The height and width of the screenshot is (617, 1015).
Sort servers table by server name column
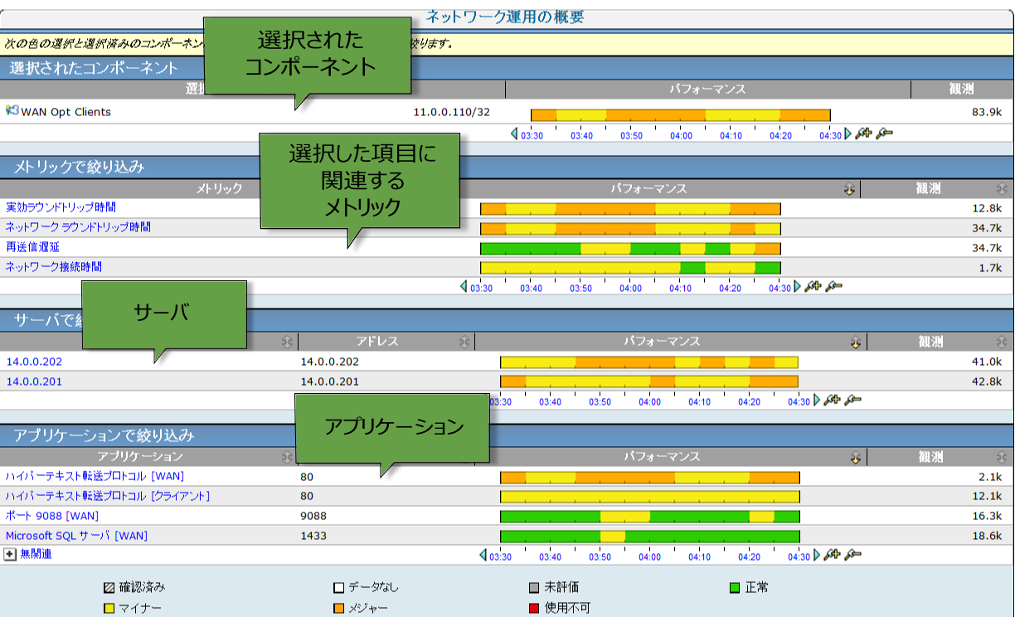tap(287, 341)
